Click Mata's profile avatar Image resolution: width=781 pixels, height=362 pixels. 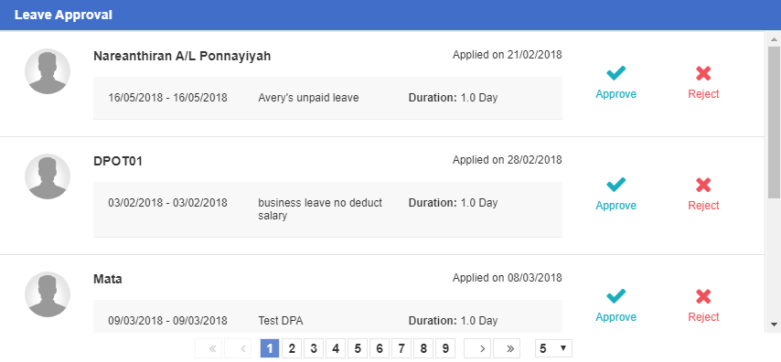click(48, 294)
